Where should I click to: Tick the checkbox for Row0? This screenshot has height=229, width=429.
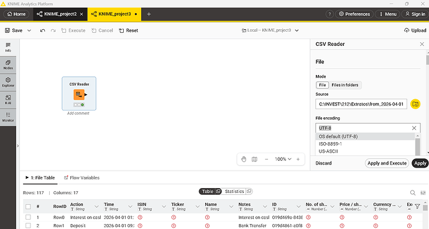pos(28,217)
